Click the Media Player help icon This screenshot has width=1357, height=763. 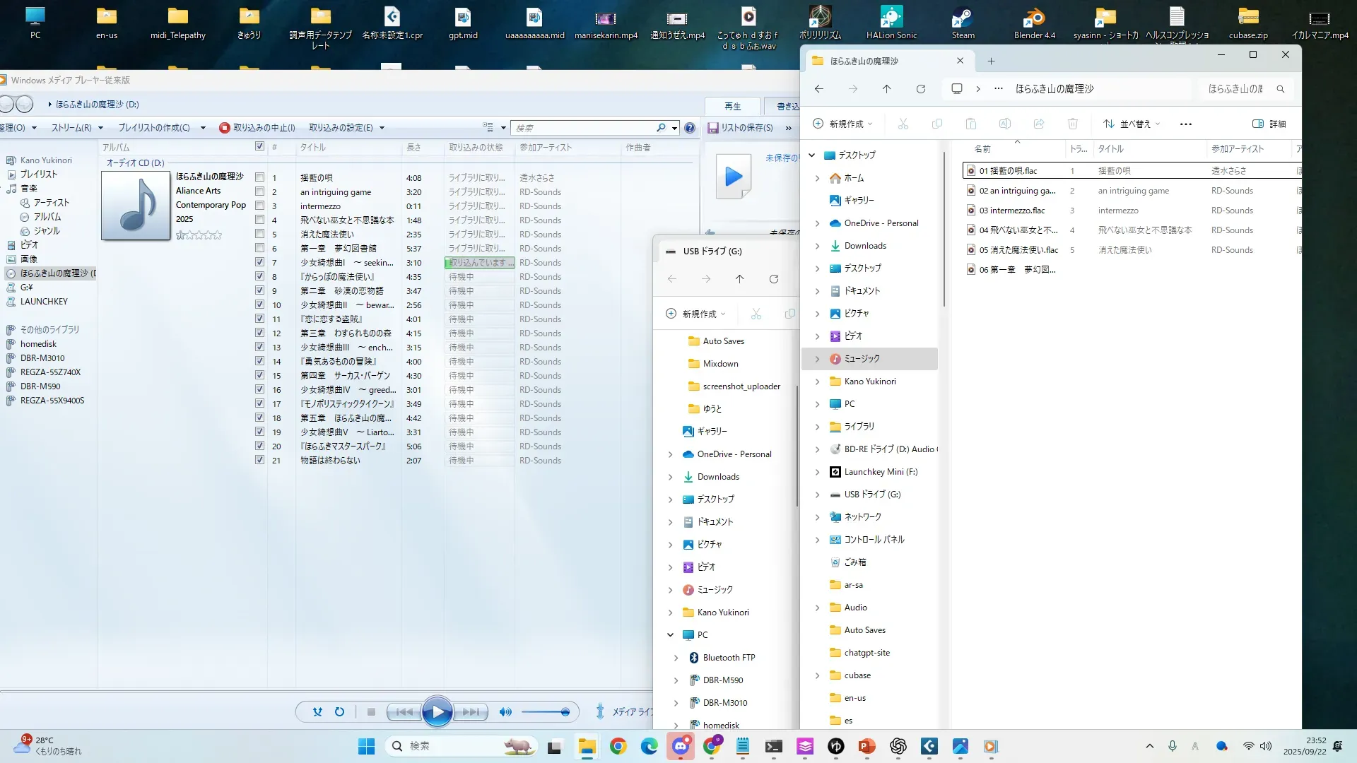pos(690,128)
